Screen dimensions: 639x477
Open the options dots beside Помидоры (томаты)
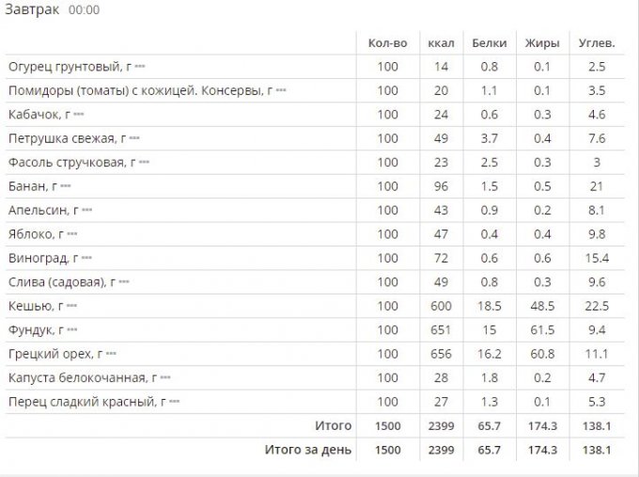(x=281, y=91)
